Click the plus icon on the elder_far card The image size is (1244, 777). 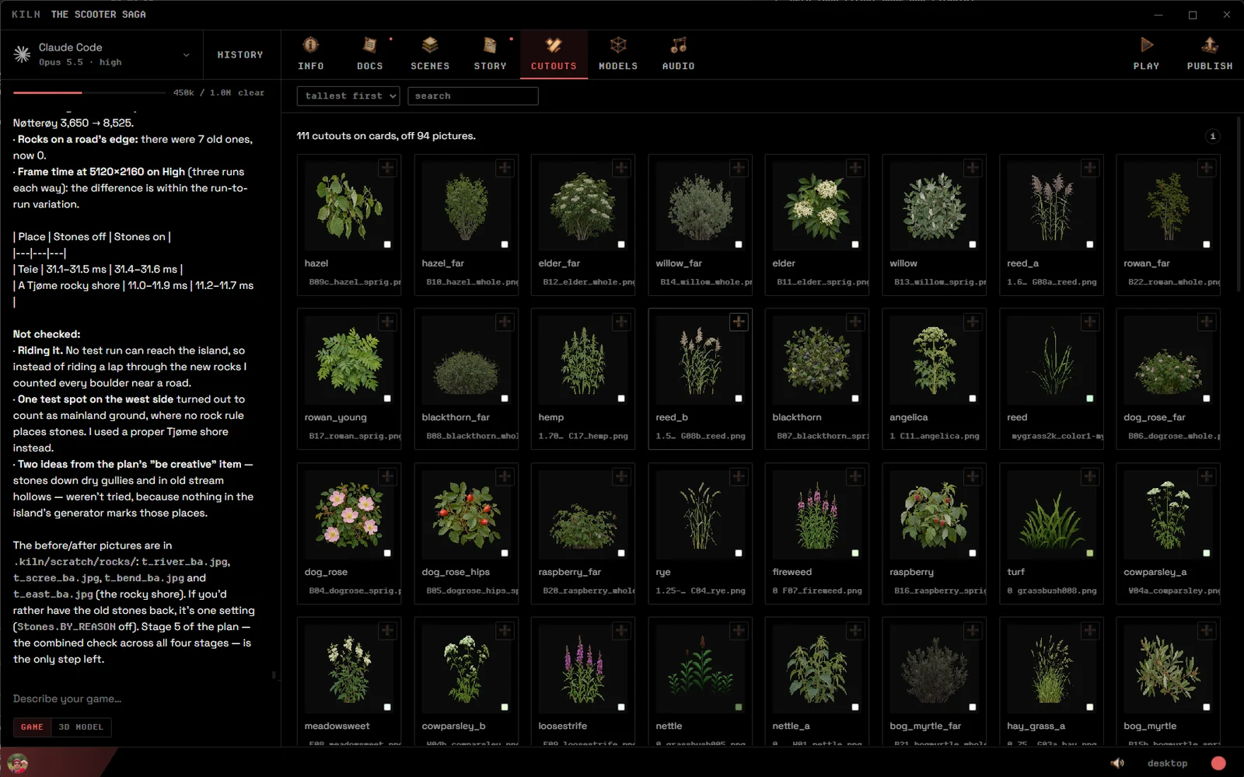[621, 168]
